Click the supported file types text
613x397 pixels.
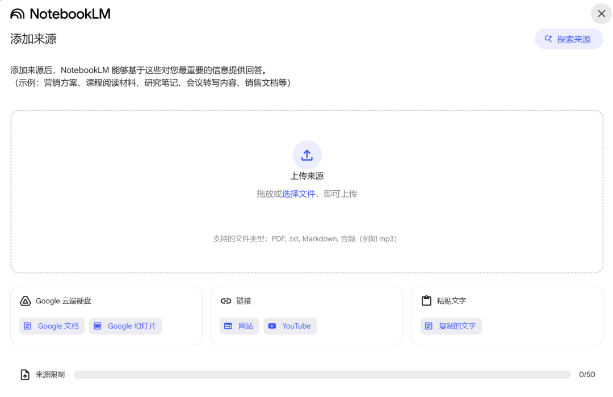(x=305, y=239)
